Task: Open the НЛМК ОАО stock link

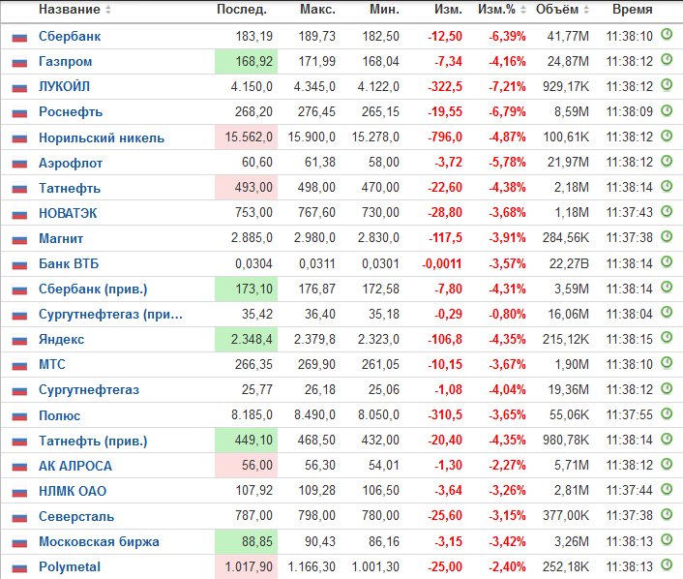Action: (73, 491)
